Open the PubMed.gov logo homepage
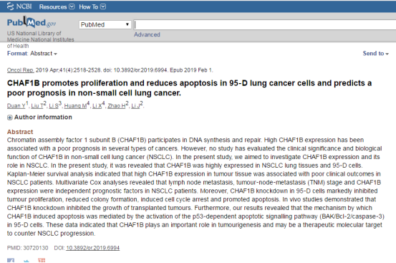The height and width of the screenshot is (263, 396). (x=32, y=23)
